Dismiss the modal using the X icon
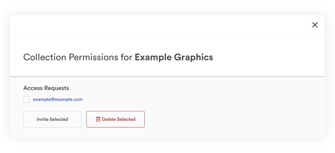Viewport: 335px width, 153px height. pos(315,25)
